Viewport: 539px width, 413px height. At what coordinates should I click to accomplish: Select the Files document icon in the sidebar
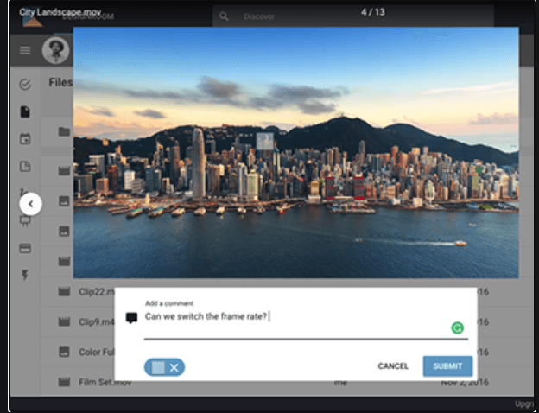25,111
